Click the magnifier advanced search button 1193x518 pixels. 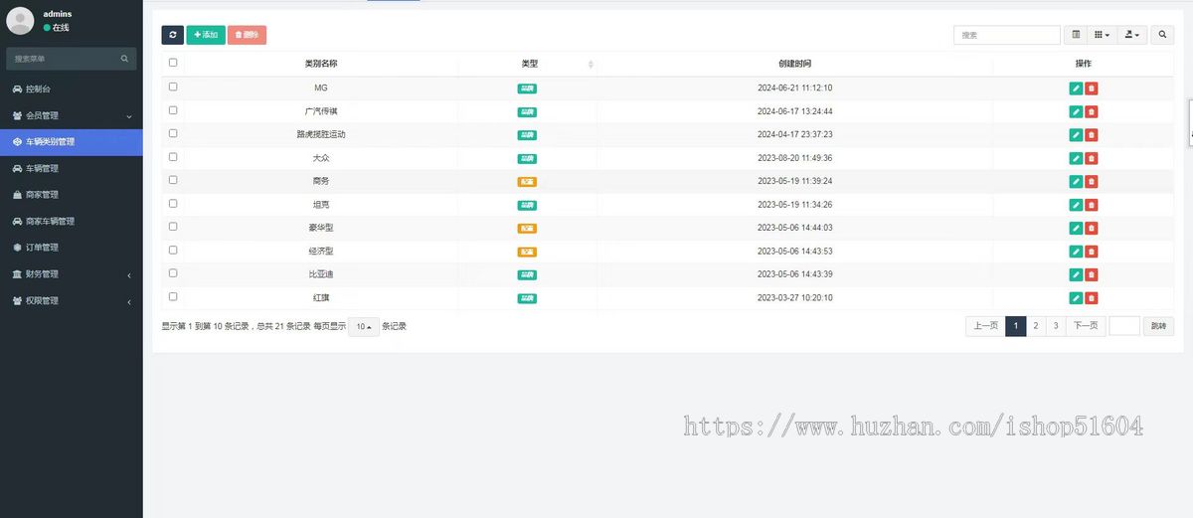click(x=1161, y=35)
